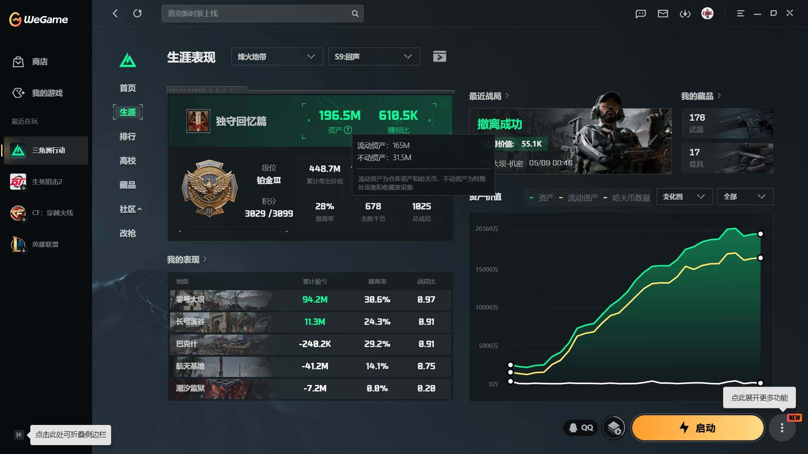Image resolution: width=808 pixels, height=454 pixels.
Task: Select the 航天基地 map row
Action: click(310, 366)
